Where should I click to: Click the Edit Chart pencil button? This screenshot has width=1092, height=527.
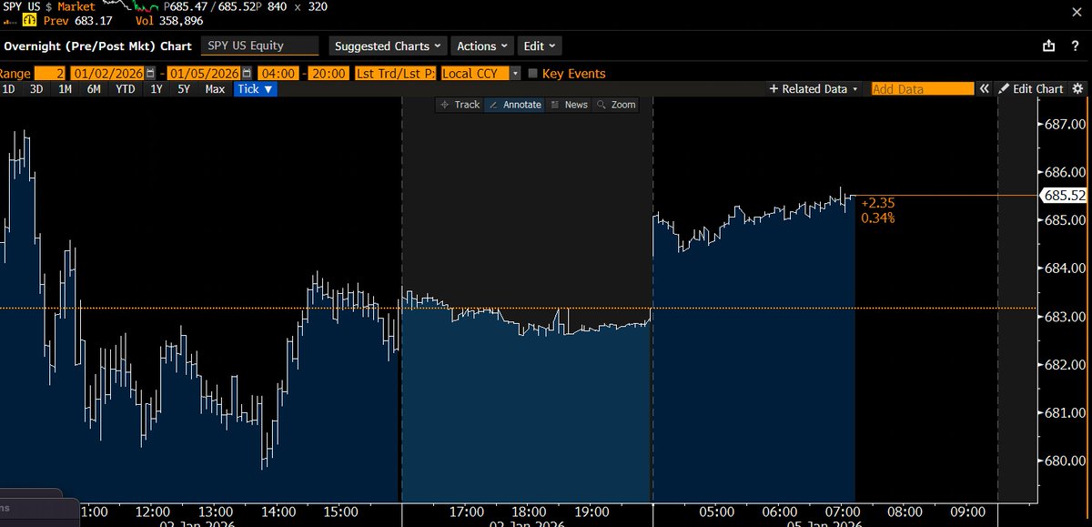tap(1030, 89)
